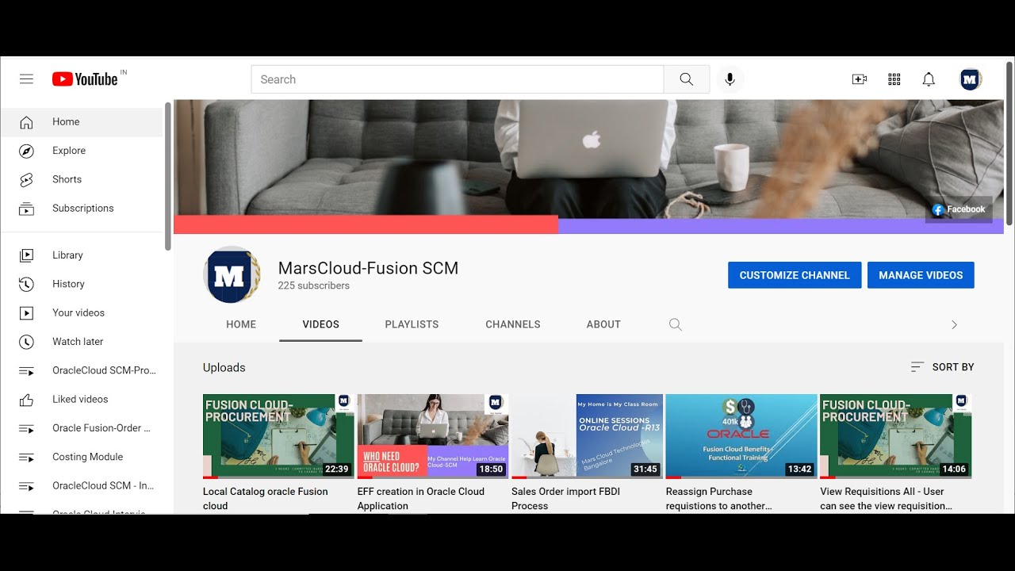Open Oracle Fusion-Order playlist
This screenshot has height=571, width=1015.
tap(82, 428)
